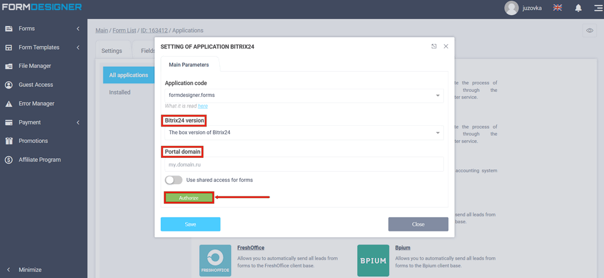This screenshot has height=278, width=604.
Task: Open Promotions from the sidebar
Action: coord(33,141)
